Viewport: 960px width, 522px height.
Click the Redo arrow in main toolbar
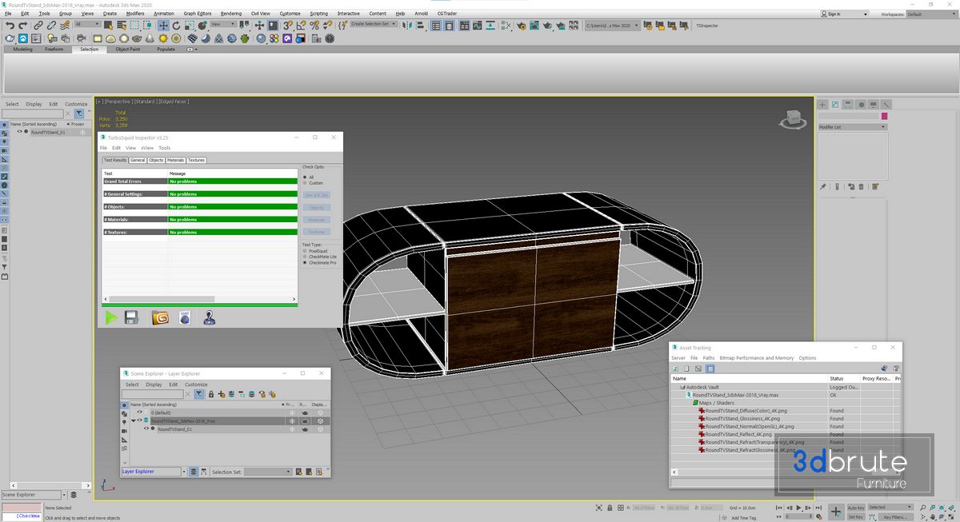22,26
